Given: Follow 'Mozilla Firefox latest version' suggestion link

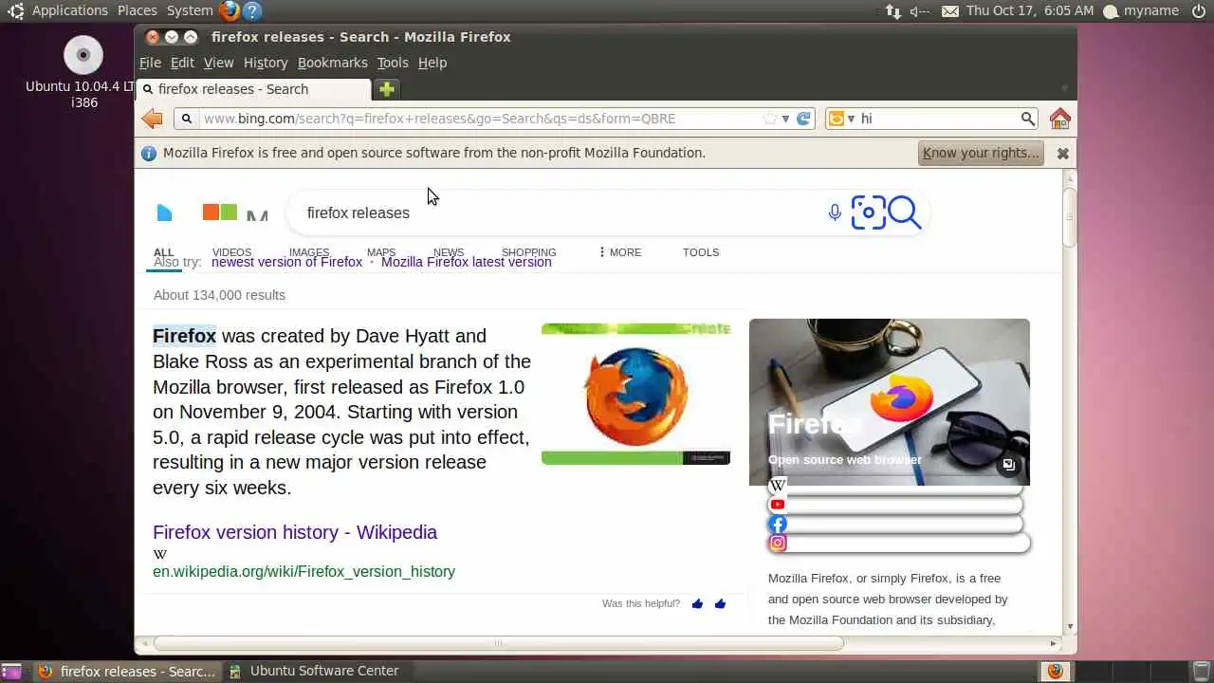Looking at the screenshot, I should (x=466, y=262).
